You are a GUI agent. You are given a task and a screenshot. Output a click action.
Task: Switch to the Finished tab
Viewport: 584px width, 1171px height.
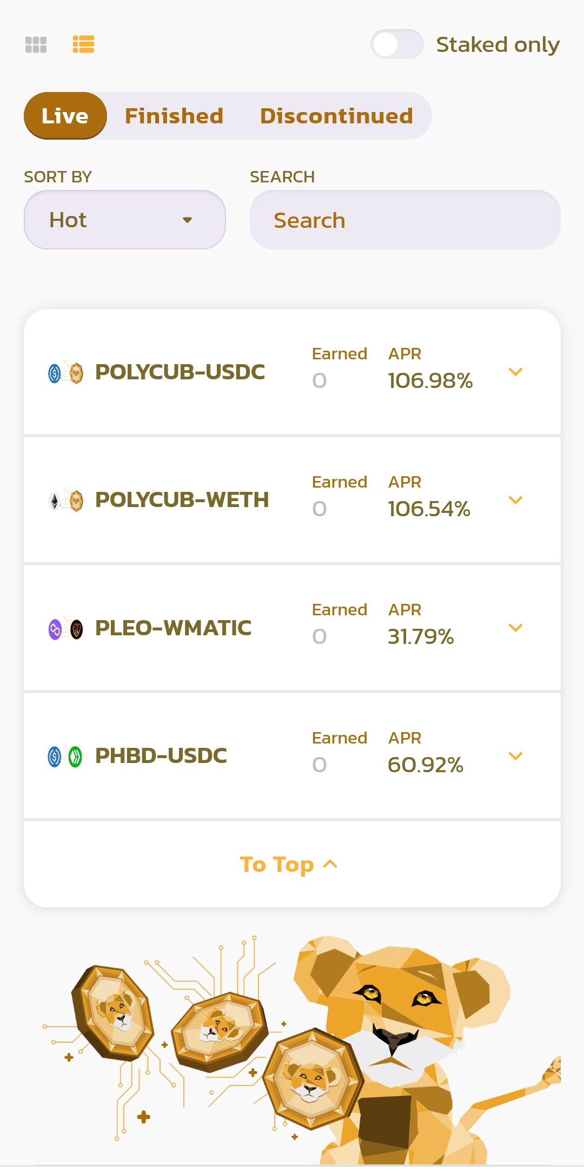[174, 116]
